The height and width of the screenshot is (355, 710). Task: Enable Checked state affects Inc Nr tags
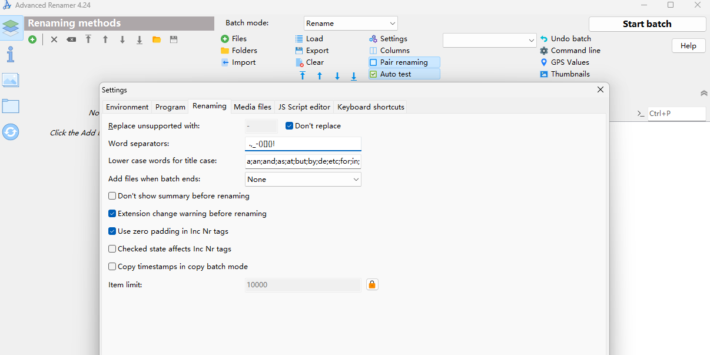click(x=112, y=248)
